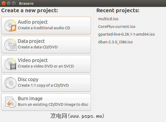Minimize the Brasero window
This screenshot has width=166, height=122.
coord(9,3)
